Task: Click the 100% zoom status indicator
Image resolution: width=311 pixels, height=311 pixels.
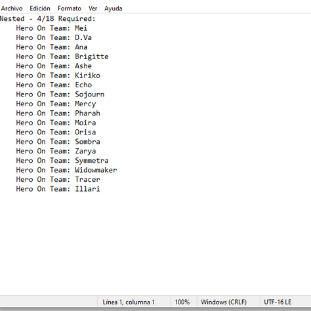Action: click(182, 302)
